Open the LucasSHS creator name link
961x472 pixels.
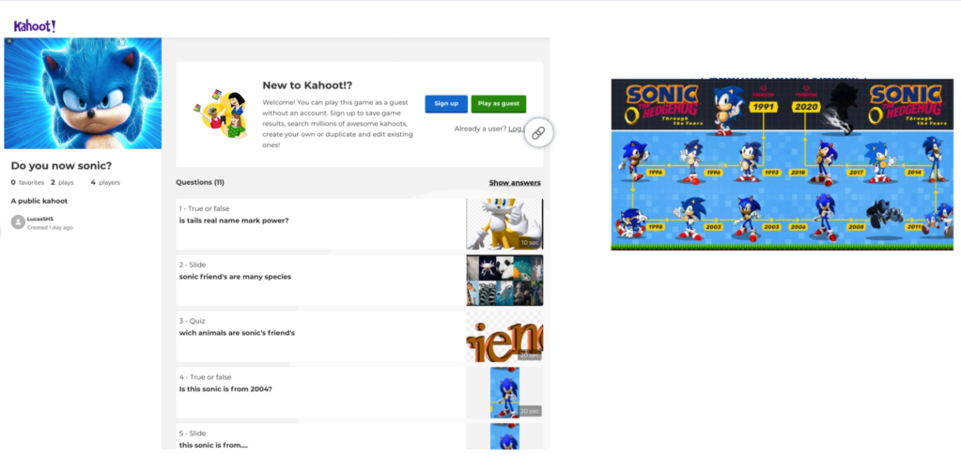(41, 219)
